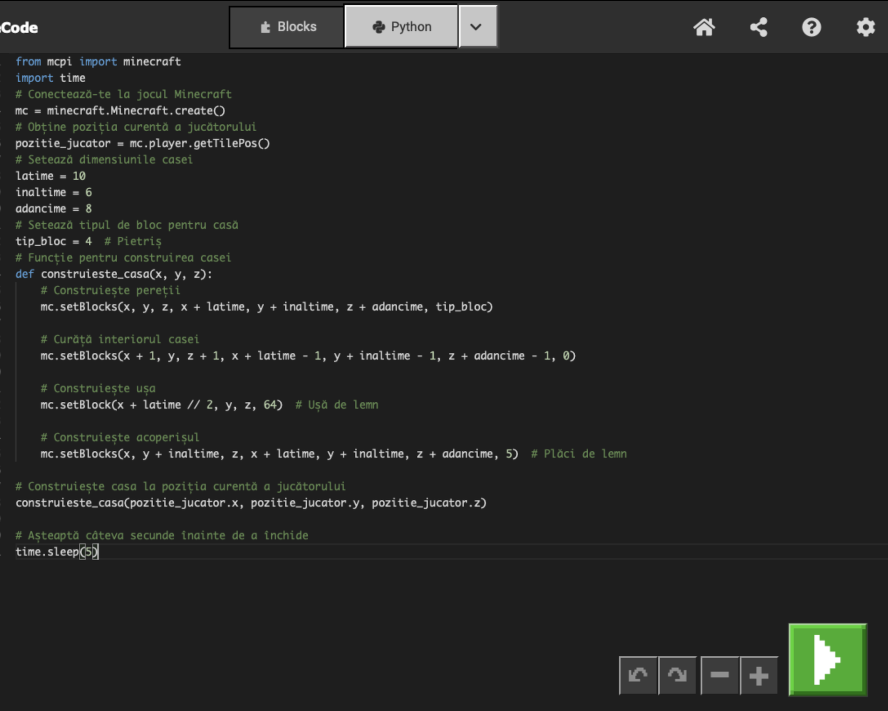Open the Settings gear icon

tap(866, 27)
